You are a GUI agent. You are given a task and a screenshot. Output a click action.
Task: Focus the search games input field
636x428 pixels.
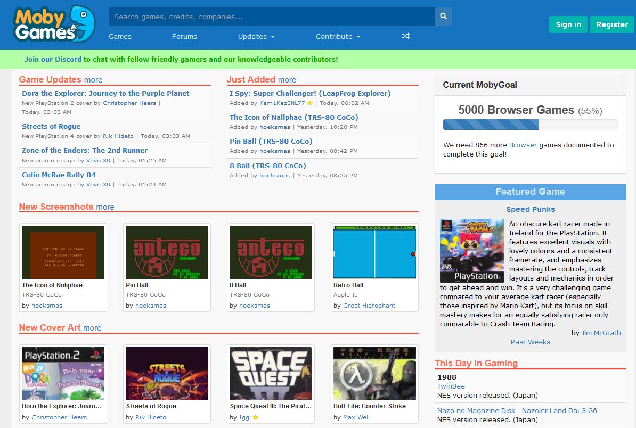[272, 17]
